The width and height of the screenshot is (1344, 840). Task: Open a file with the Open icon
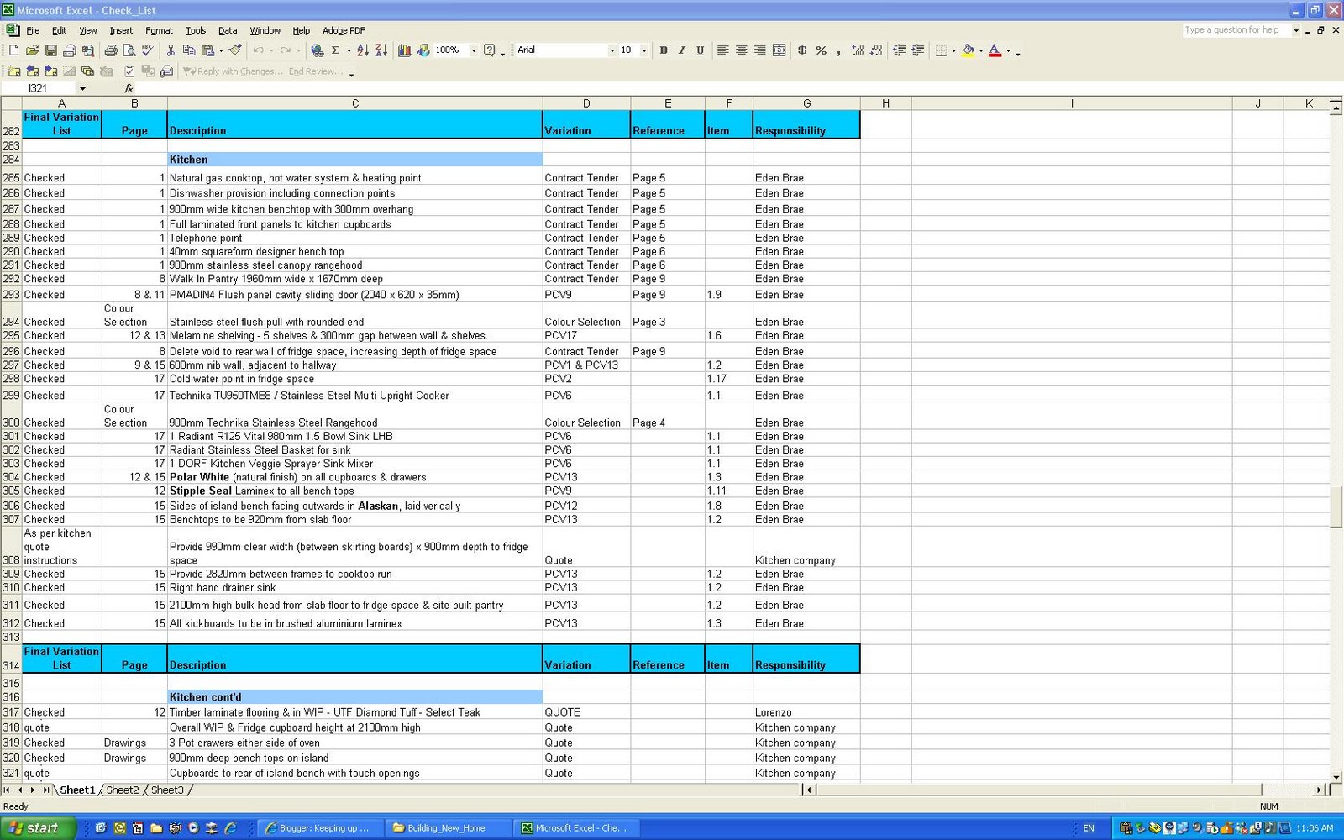click(32, 50)
